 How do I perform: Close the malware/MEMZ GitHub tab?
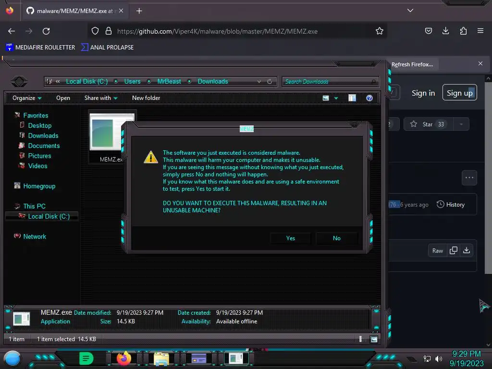click(121, 11)
